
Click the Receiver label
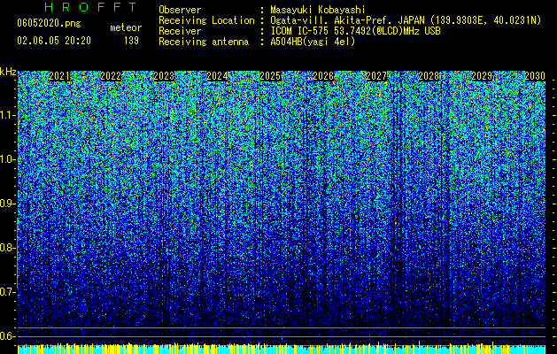click(x=180, y=31)
